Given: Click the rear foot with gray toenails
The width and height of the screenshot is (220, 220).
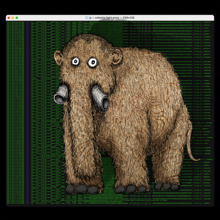Looking at the screenshot, I should (x=167, y=186).
